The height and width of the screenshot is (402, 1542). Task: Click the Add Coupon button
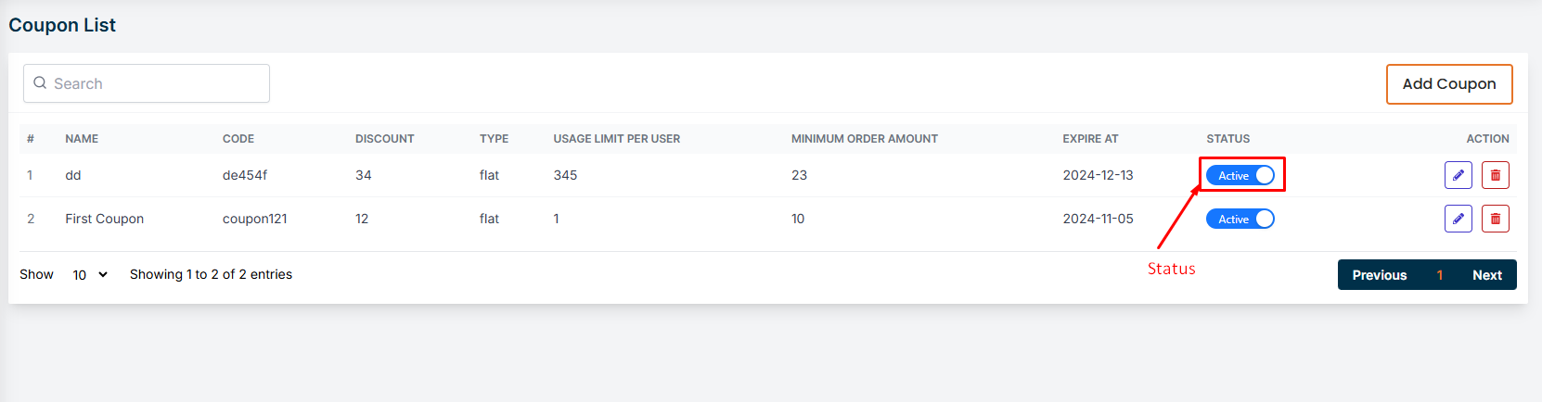1448,84
